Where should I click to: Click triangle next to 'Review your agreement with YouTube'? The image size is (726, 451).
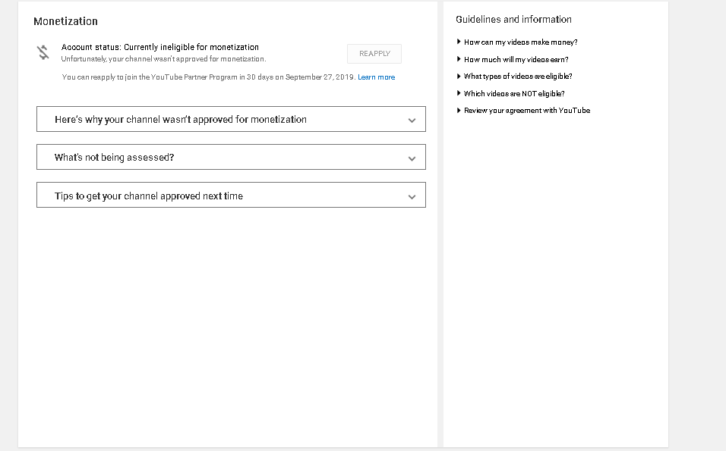click(x=459, y=111)
